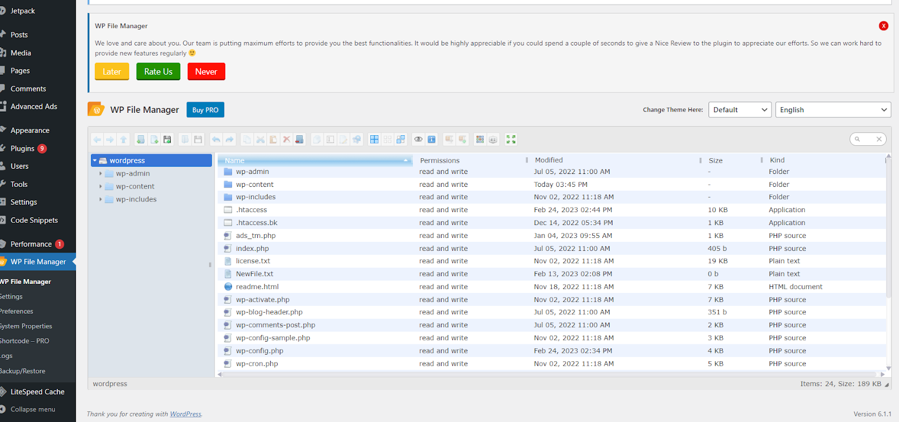Open Code Snippets menu item
The height and width of the screenshot is (422, 899).
click(34, 221)
